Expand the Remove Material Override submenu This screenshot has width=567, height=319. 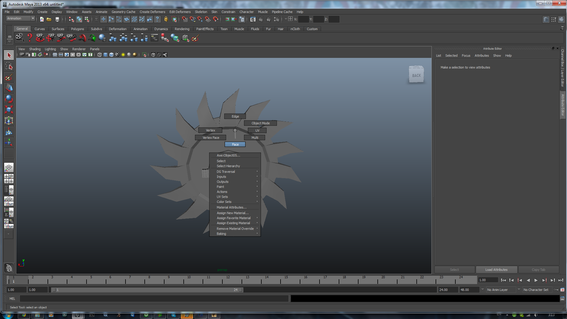click(x=235, y=229)
